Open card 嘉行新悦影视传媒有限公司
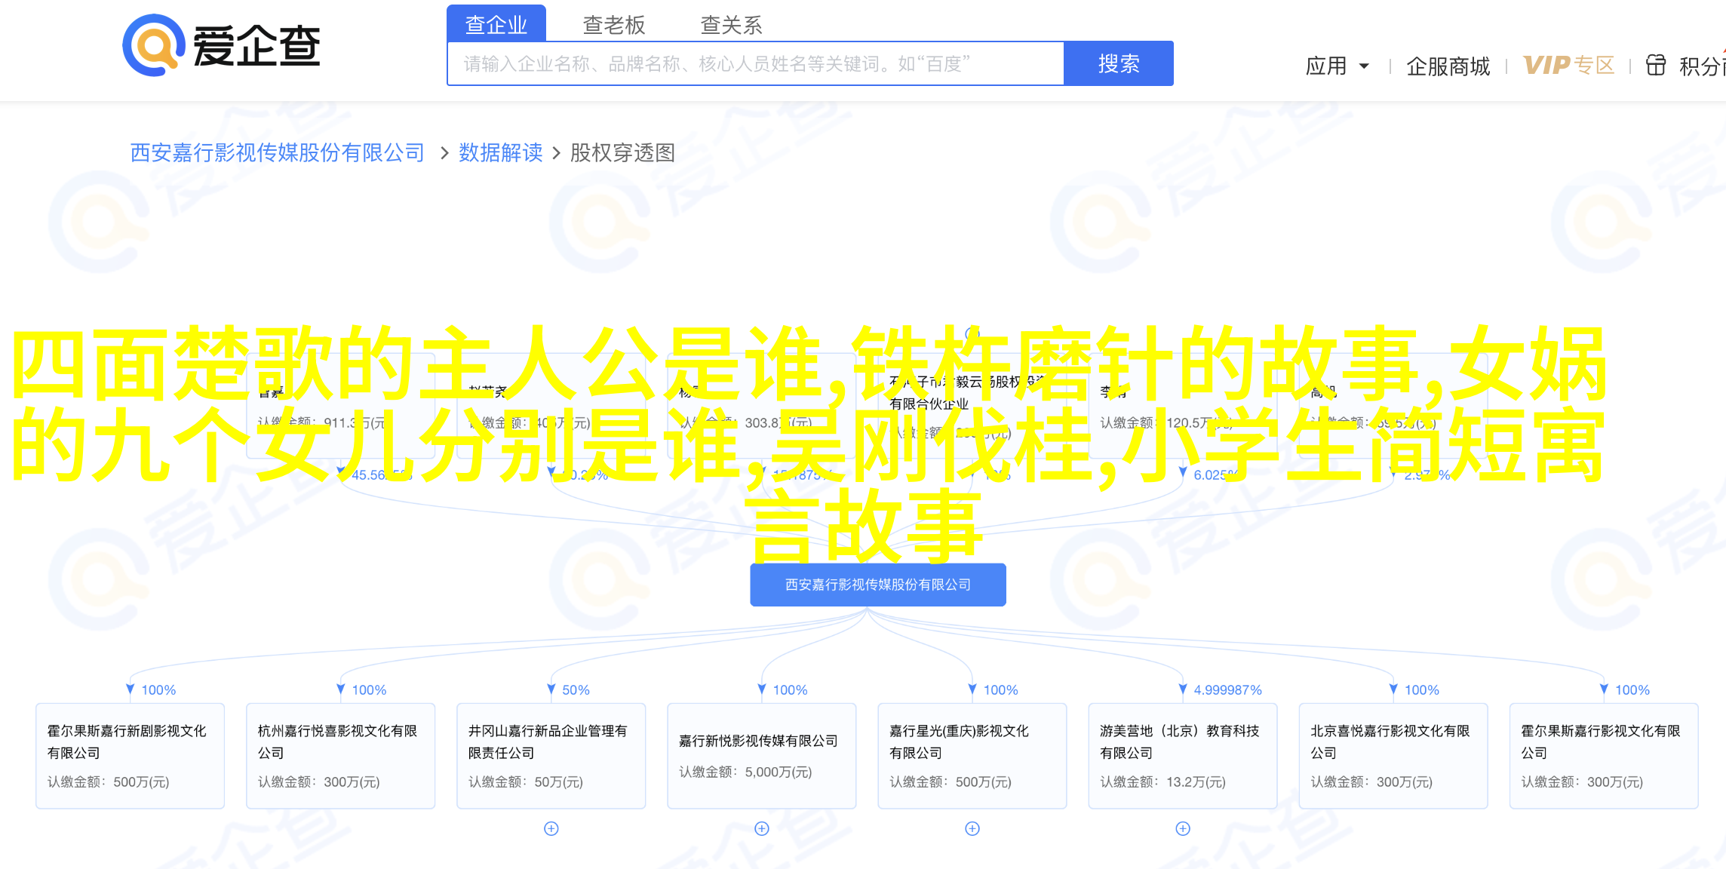1726x869 pixels. pyautogui.click(x=761, y=756)
